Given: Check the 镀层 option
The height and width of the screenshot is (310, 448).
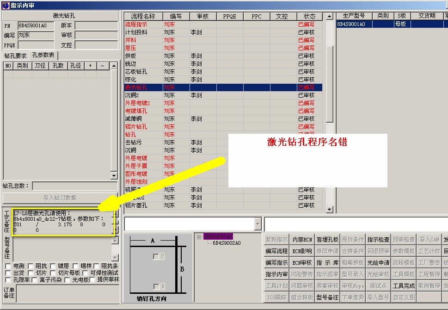Looking at the screenshot, I should tap(53, 266).
